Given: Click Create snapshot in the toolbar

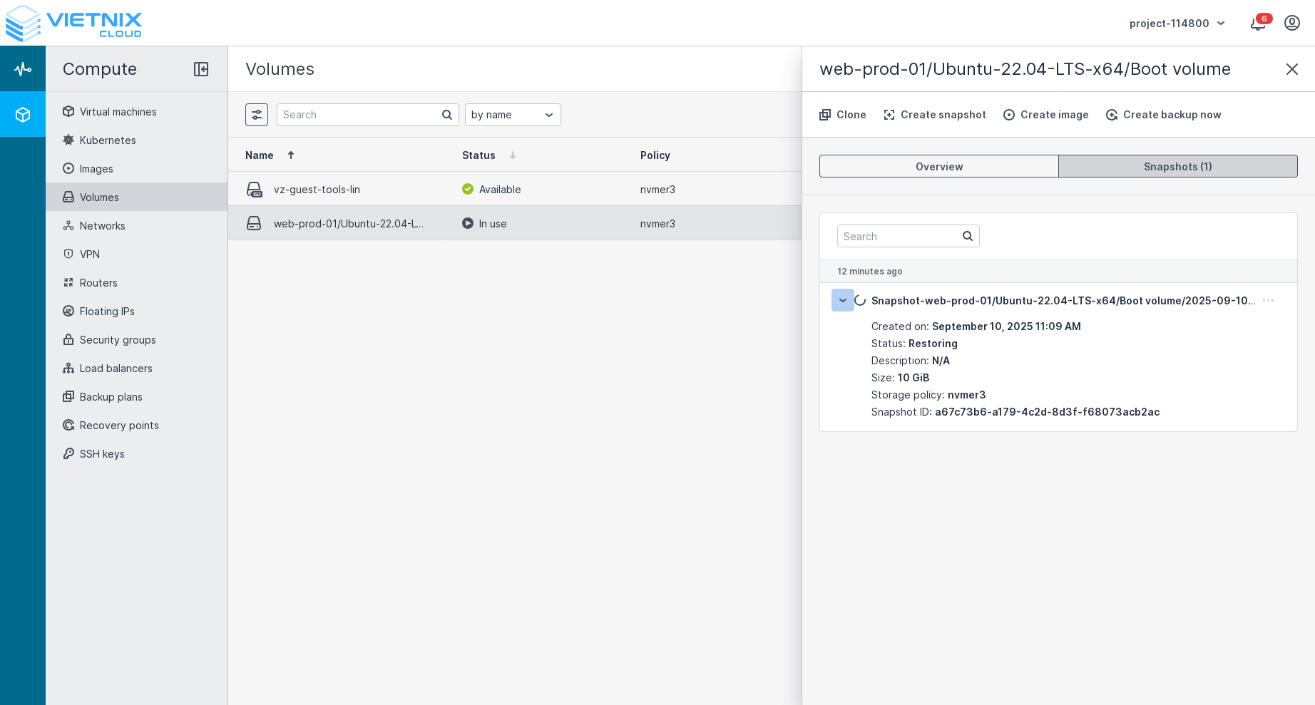Looking at the screenshot, I should [x=934, y=115].
